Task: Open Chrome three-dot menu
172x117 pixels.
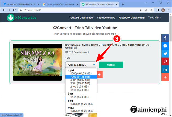Action: pos(168,10)
